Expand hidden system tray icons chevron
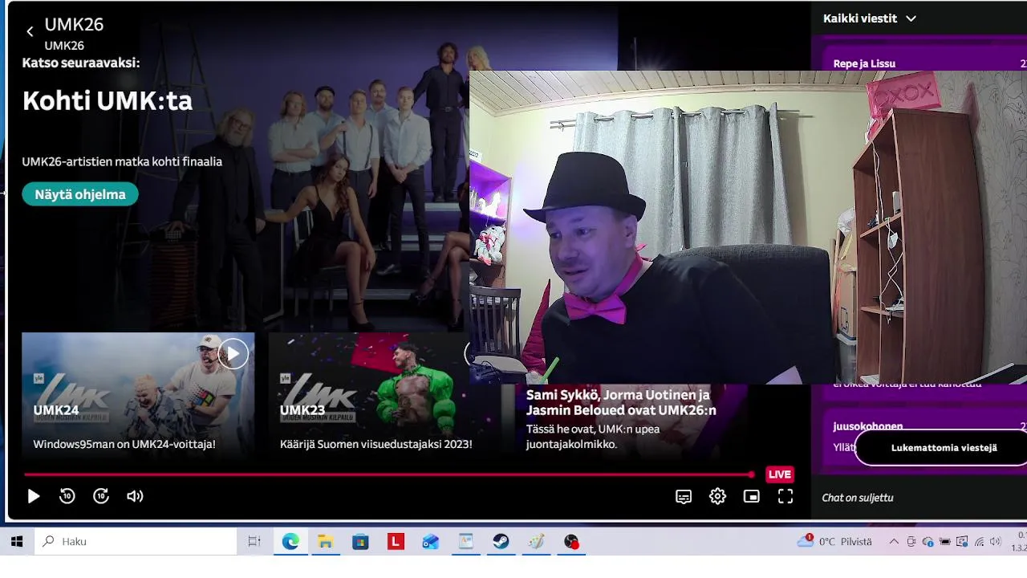This screenshot has width=1027, height=578. [x=894, y=542]
